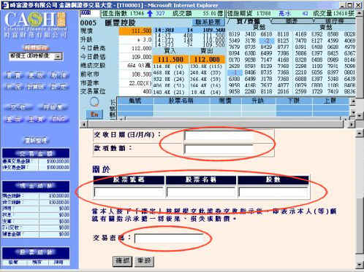Switch language with the En icon
Screen dimensions: 364x272
coord(94,114)
